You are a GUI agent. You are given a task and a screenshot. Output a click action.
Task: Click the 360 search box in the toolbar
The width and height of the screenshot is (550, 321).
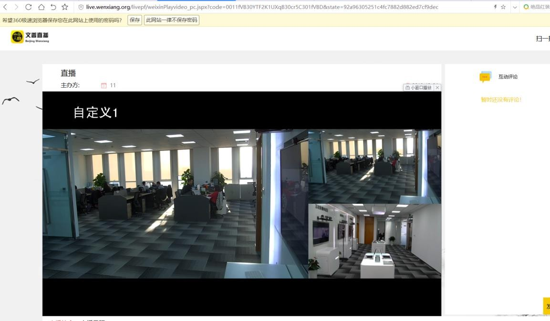tap(536, 7)
